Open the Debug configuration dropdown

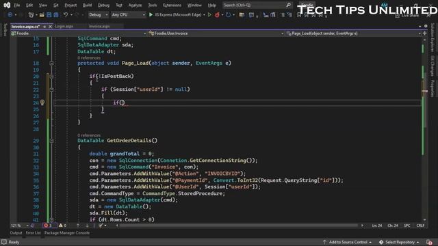(x=99, y=14)
